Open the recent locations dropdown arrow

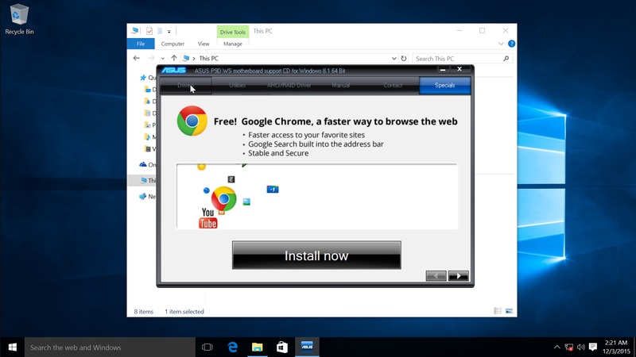click(x=164, y=59)
